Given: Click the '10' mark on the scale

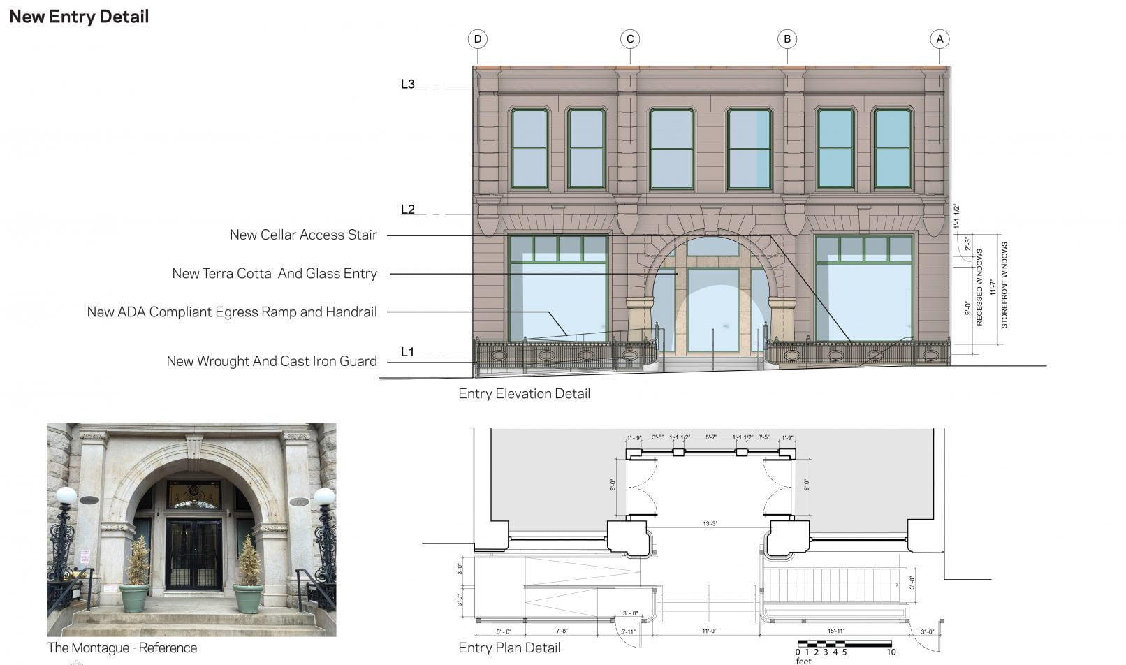Looking at the screenshot, I should [891, 652].
